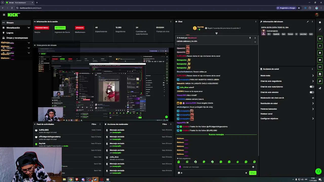Image resolution: width=324 pixels, height=182 pixels.
Task: Toggle Chat de solo-emotes switch
Action: [x=312, y=92]
